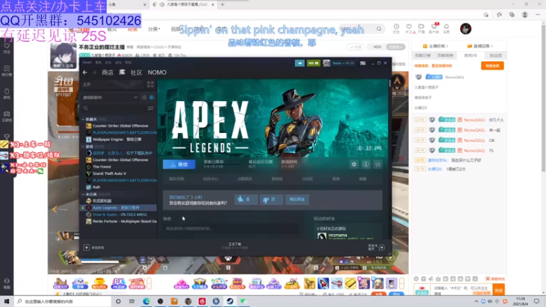Open the advanced filter sliders icon
Image resolution: width=546 pixels, height=307 pixels.
150,108
